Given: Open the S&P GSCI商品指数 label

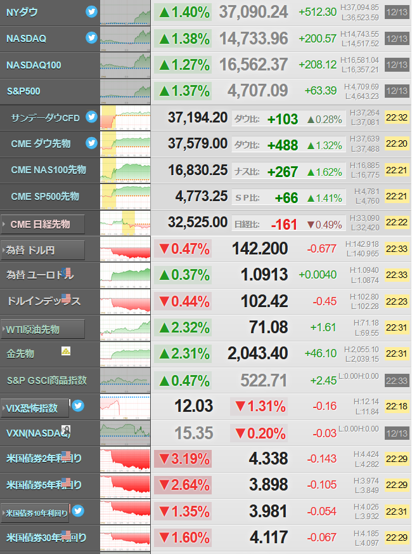Looking at the screenshot, I should 47,380.
